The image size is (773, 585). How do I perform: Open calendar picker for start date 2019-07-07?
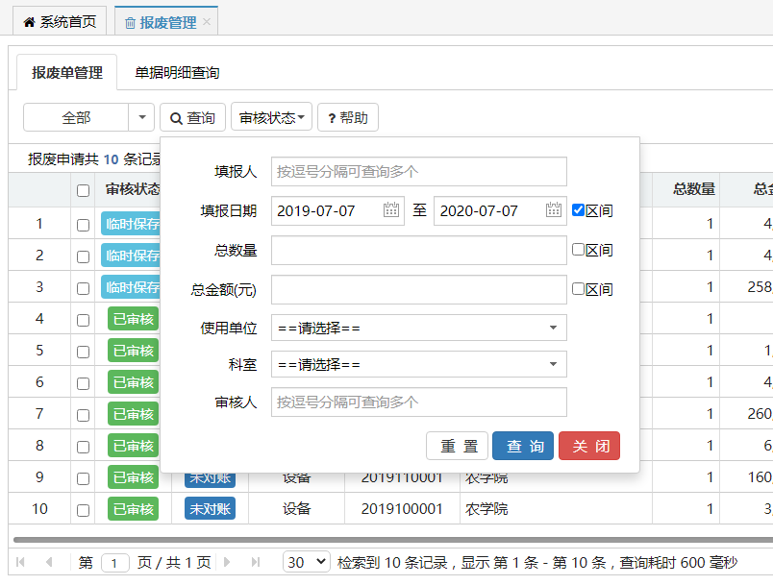point(391,210)
